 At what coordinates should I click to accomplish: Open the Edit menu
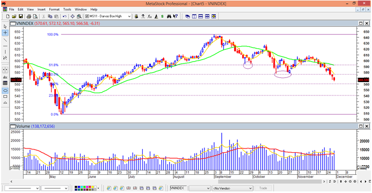(20, 10)
